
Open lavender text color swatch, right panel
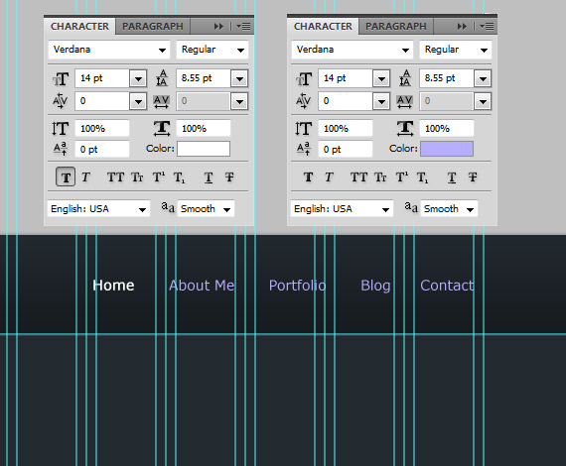coord(447,149)
